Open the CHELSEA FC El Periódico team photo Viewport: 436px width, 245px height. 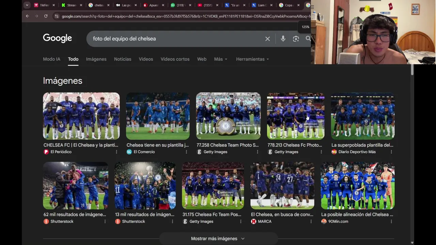coord(81,116)
